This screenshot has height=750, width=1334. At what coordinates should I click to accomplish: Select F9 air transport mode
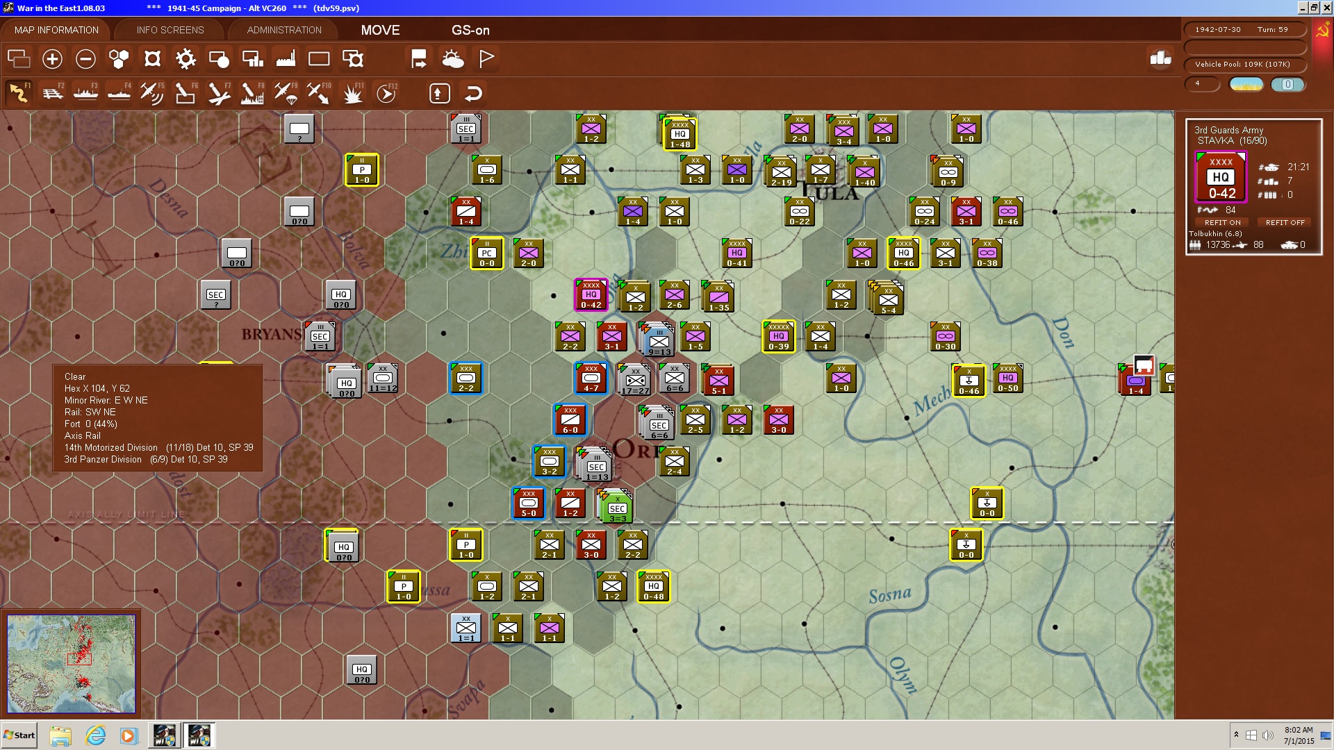point(286,92)
